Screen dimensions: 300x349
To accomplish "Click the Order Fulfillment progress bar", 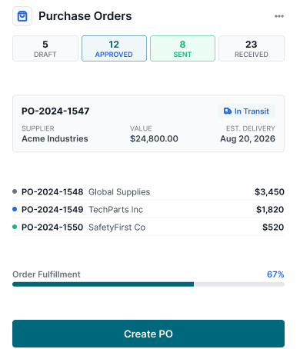I will 148,284.
